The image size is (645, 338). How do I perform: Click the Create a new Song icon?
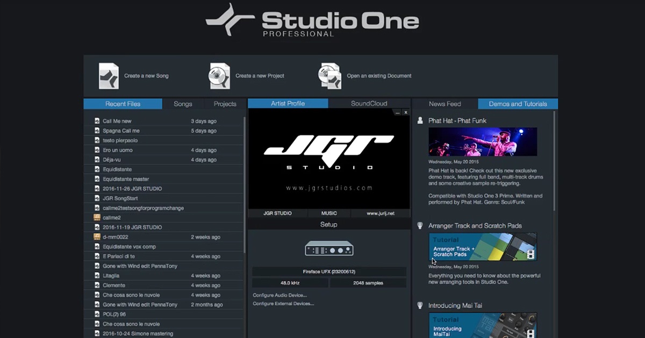tap(109, 76)
